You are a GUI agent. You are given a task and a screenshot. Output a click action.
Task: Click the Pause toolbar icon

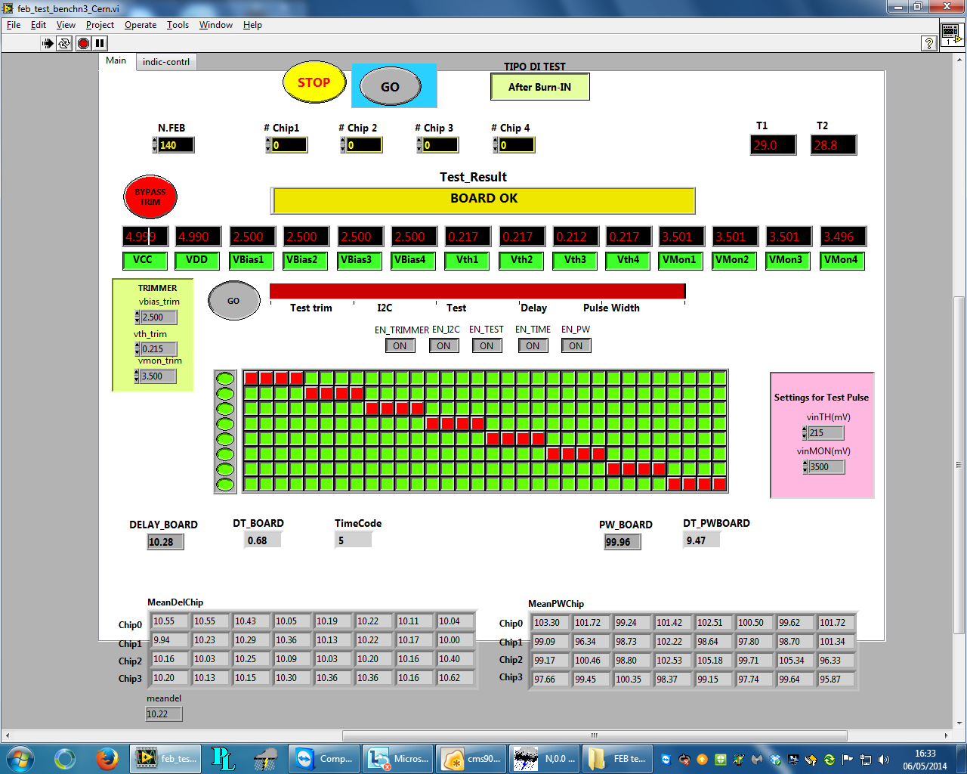(100, 43)
